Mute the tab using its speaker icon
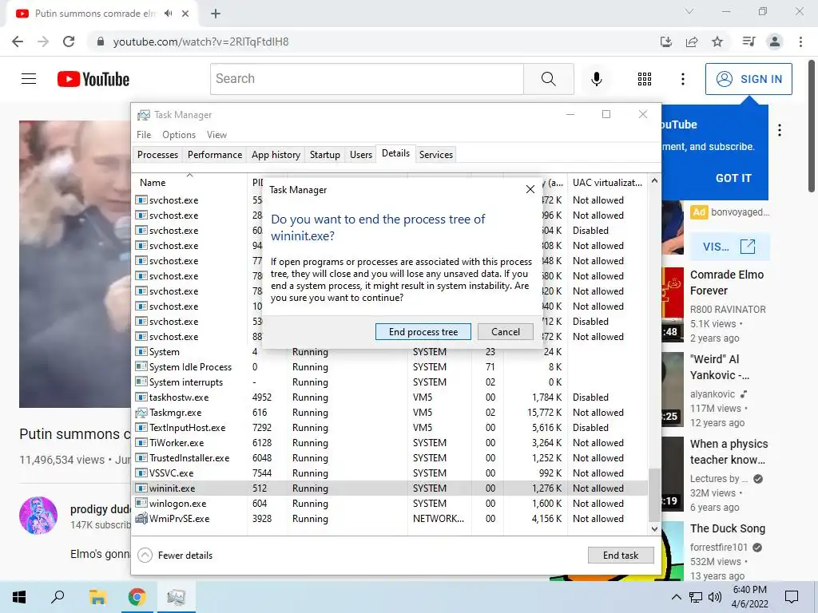818x613 pixels. click(168, 14)
